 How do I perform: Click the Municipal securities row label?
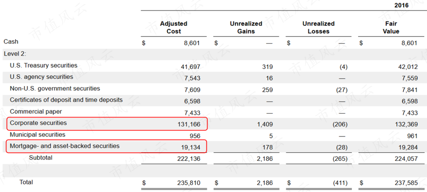tap(37, 135)
